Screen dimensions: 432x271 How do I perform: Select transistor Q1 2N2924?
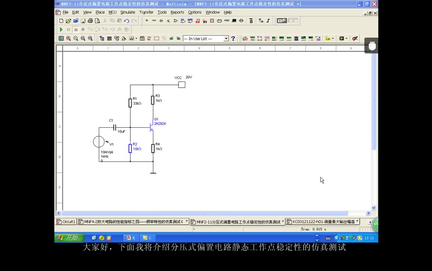click(x=152, y=127)
